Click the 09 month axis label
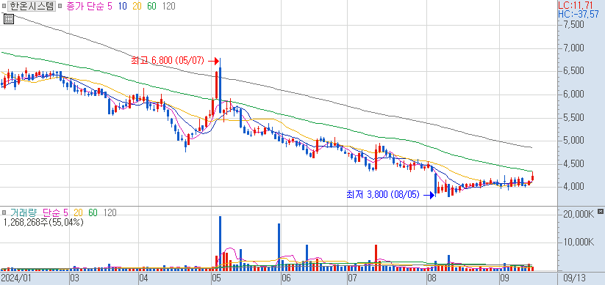Viewport: 605px width, 285px height. pyautogui.click(x=504, y=278)
